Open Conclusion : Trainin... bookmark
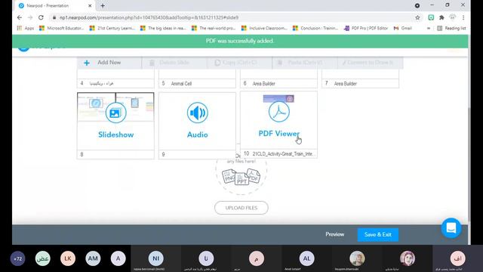This screenshot has height=272, width=483. [315, 28]
